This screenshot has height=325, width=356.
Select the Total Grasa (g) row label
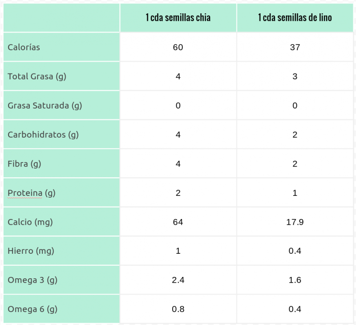tap(37, 76)
